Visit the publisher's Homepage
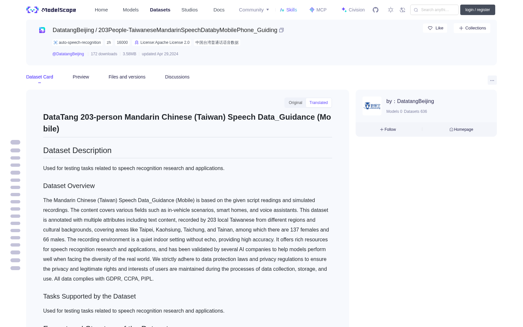 point(461,129)
